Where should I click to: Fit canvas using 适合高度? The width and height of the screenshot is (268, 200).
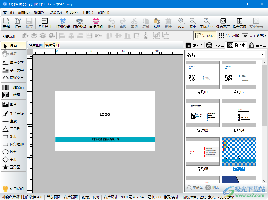click(x=239, y=23)
